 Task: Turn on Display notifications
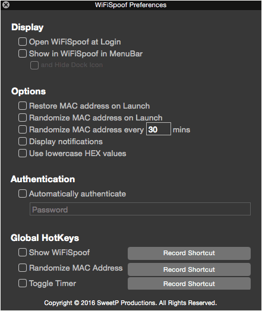point(23,141)
